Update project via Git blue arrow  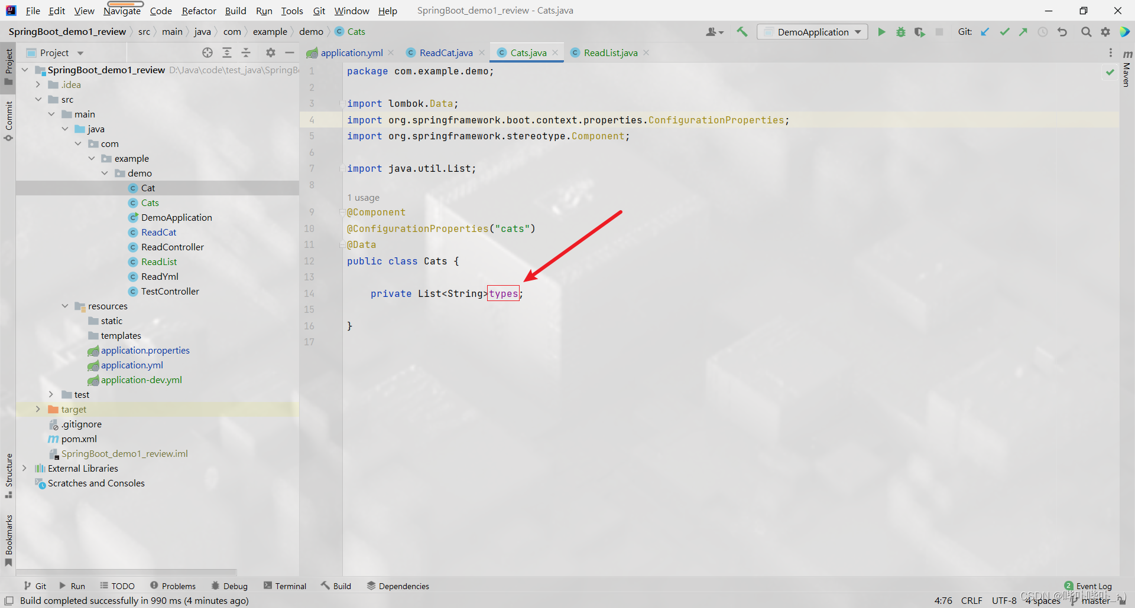pos(985,32)
